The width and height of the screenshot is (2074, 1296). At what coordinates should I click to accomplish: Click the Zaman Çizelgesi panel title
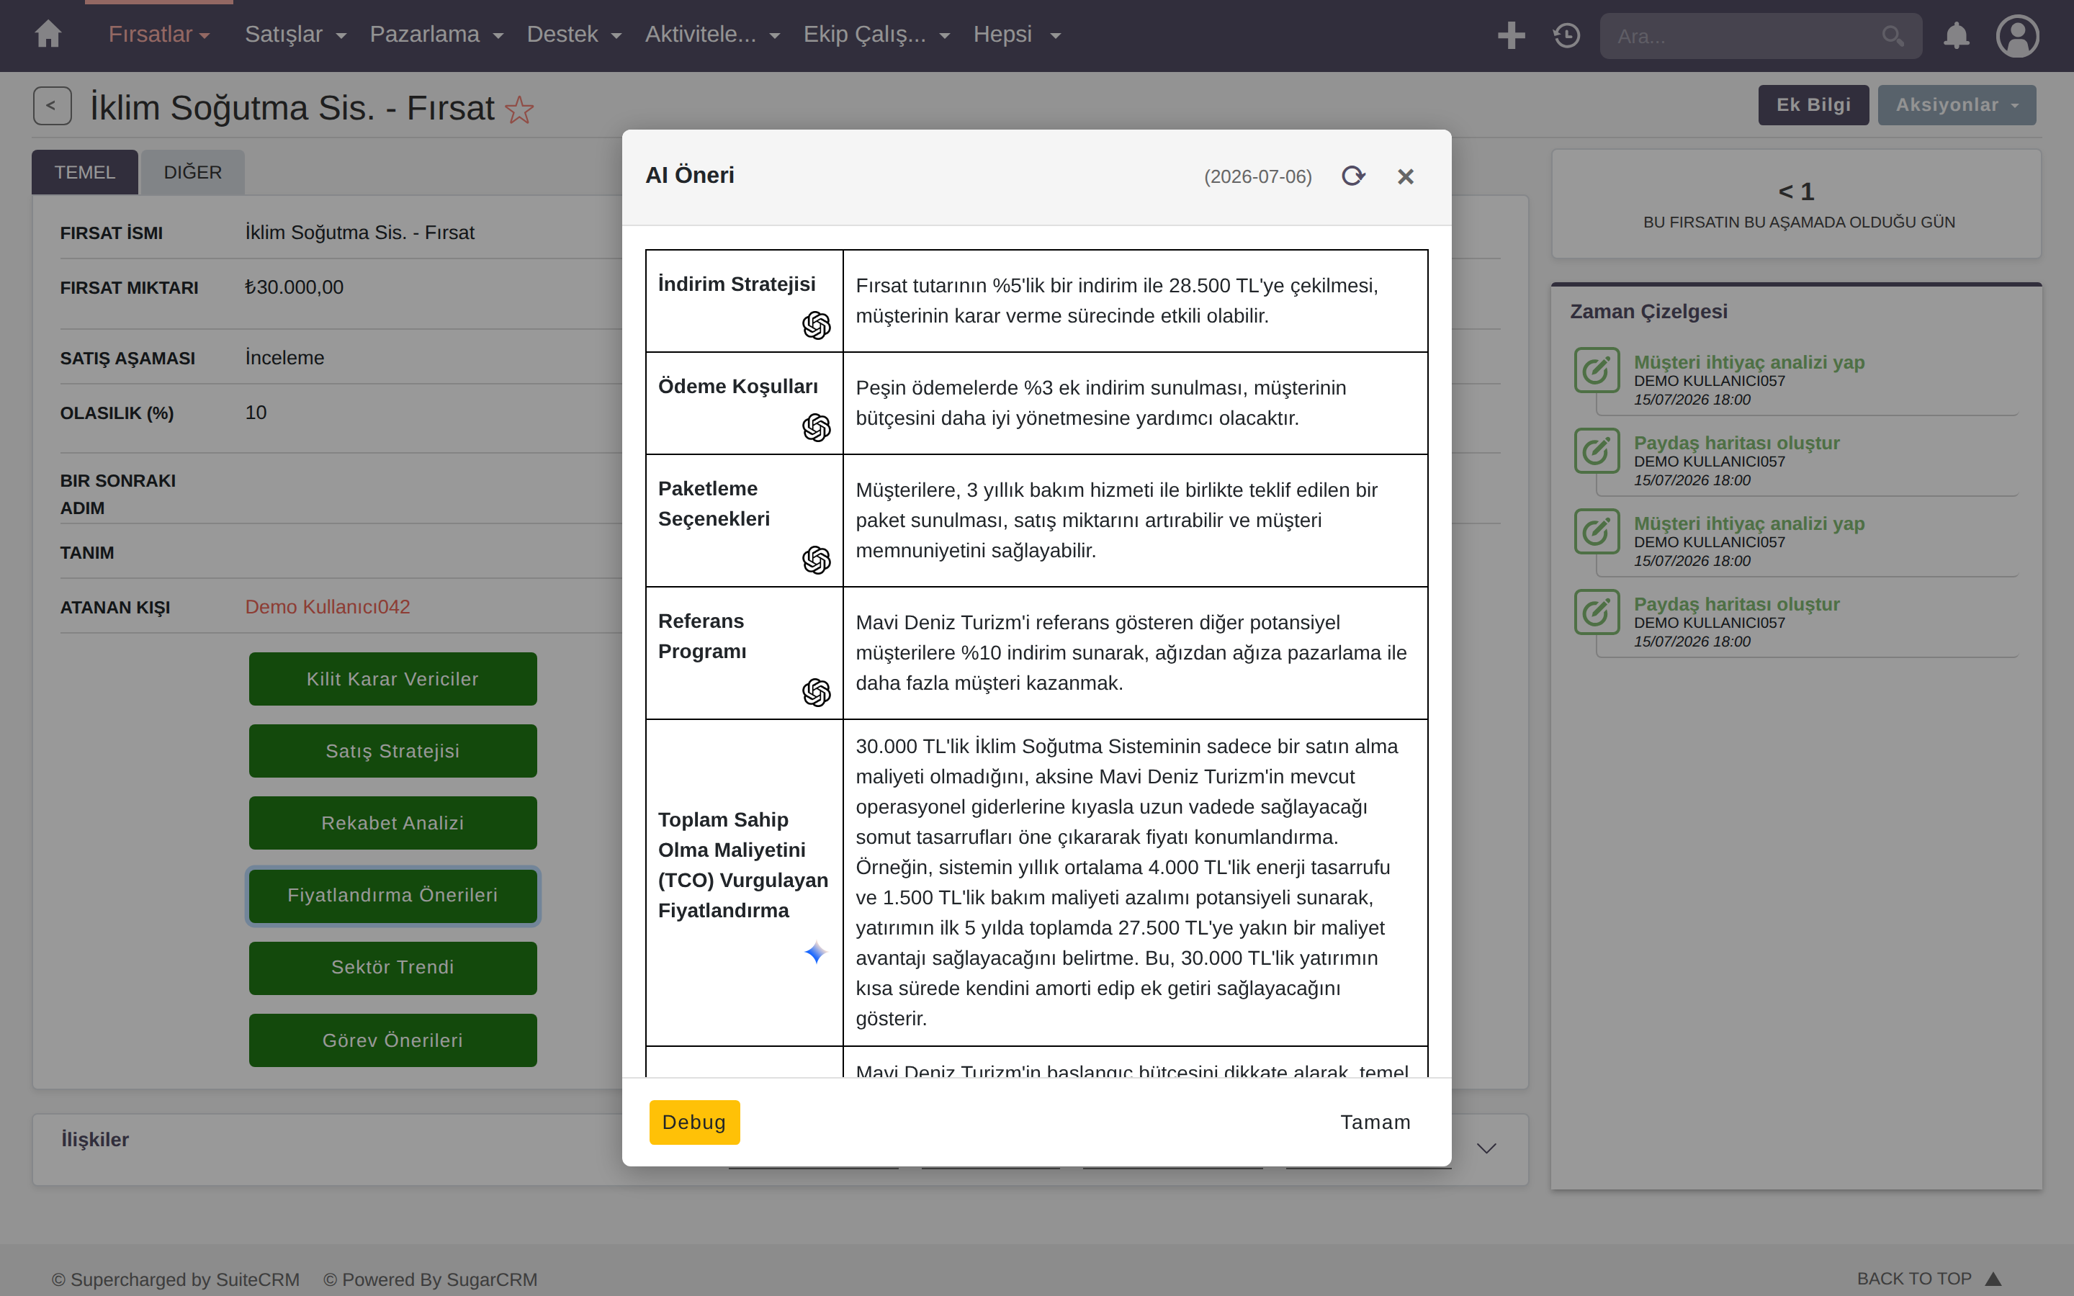pyautogui.click(x=1648, y=311)
